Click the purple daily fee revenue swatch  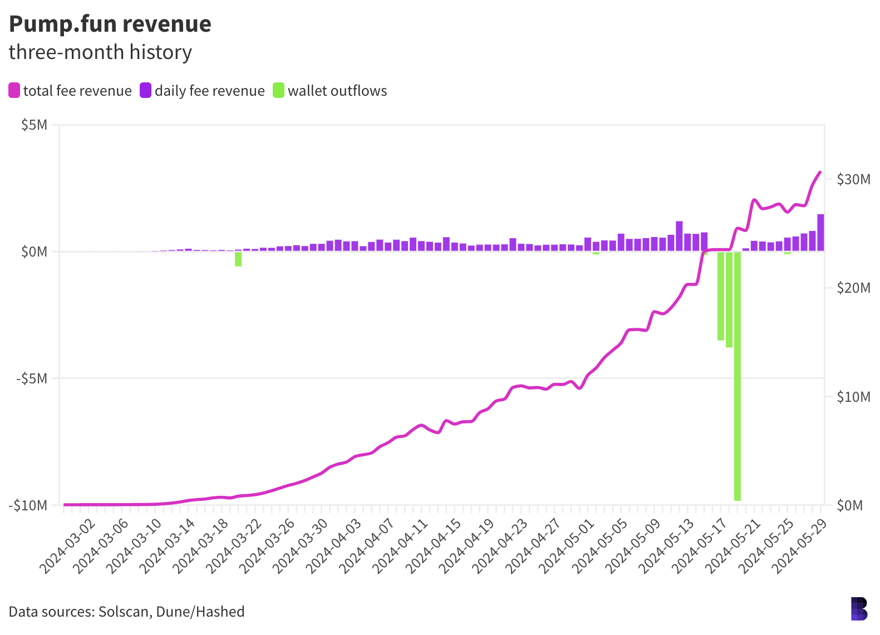[146, 91]
